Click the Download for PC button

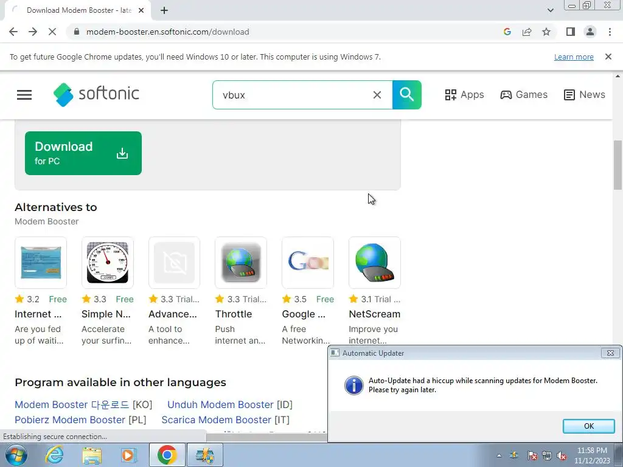(x=83, y=153)
